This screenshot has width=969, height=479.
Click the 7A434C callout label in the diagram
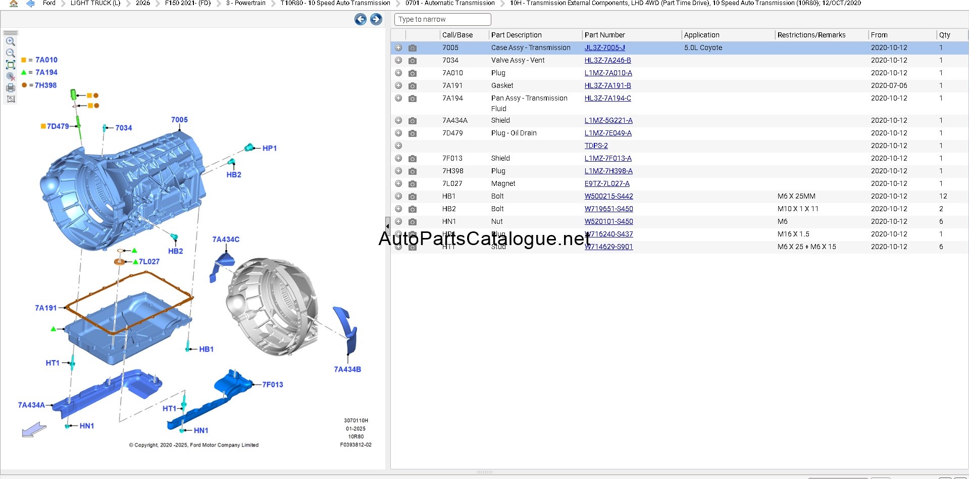[226, 239]
